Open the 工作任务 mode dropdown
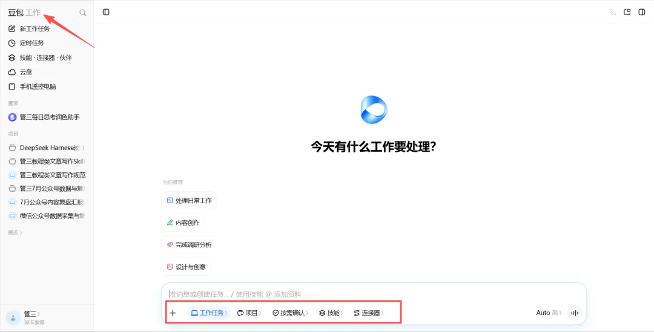The width and height of the screenshot is (654, 332). tap(209, 313)
